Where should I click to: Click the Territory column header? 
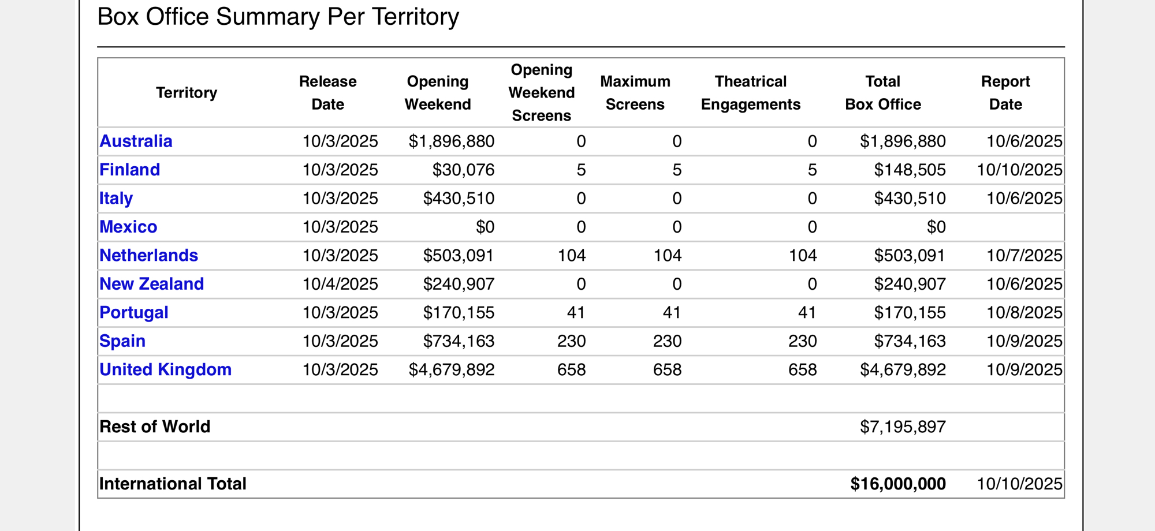coord(187,92)
